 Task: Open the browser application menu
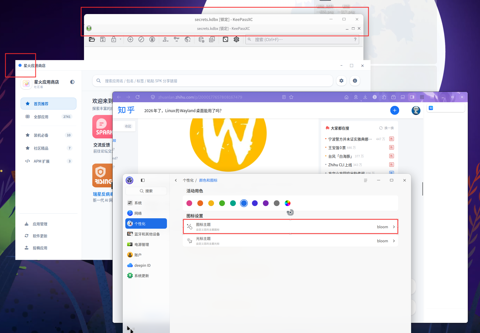click(x=432, y=97)
